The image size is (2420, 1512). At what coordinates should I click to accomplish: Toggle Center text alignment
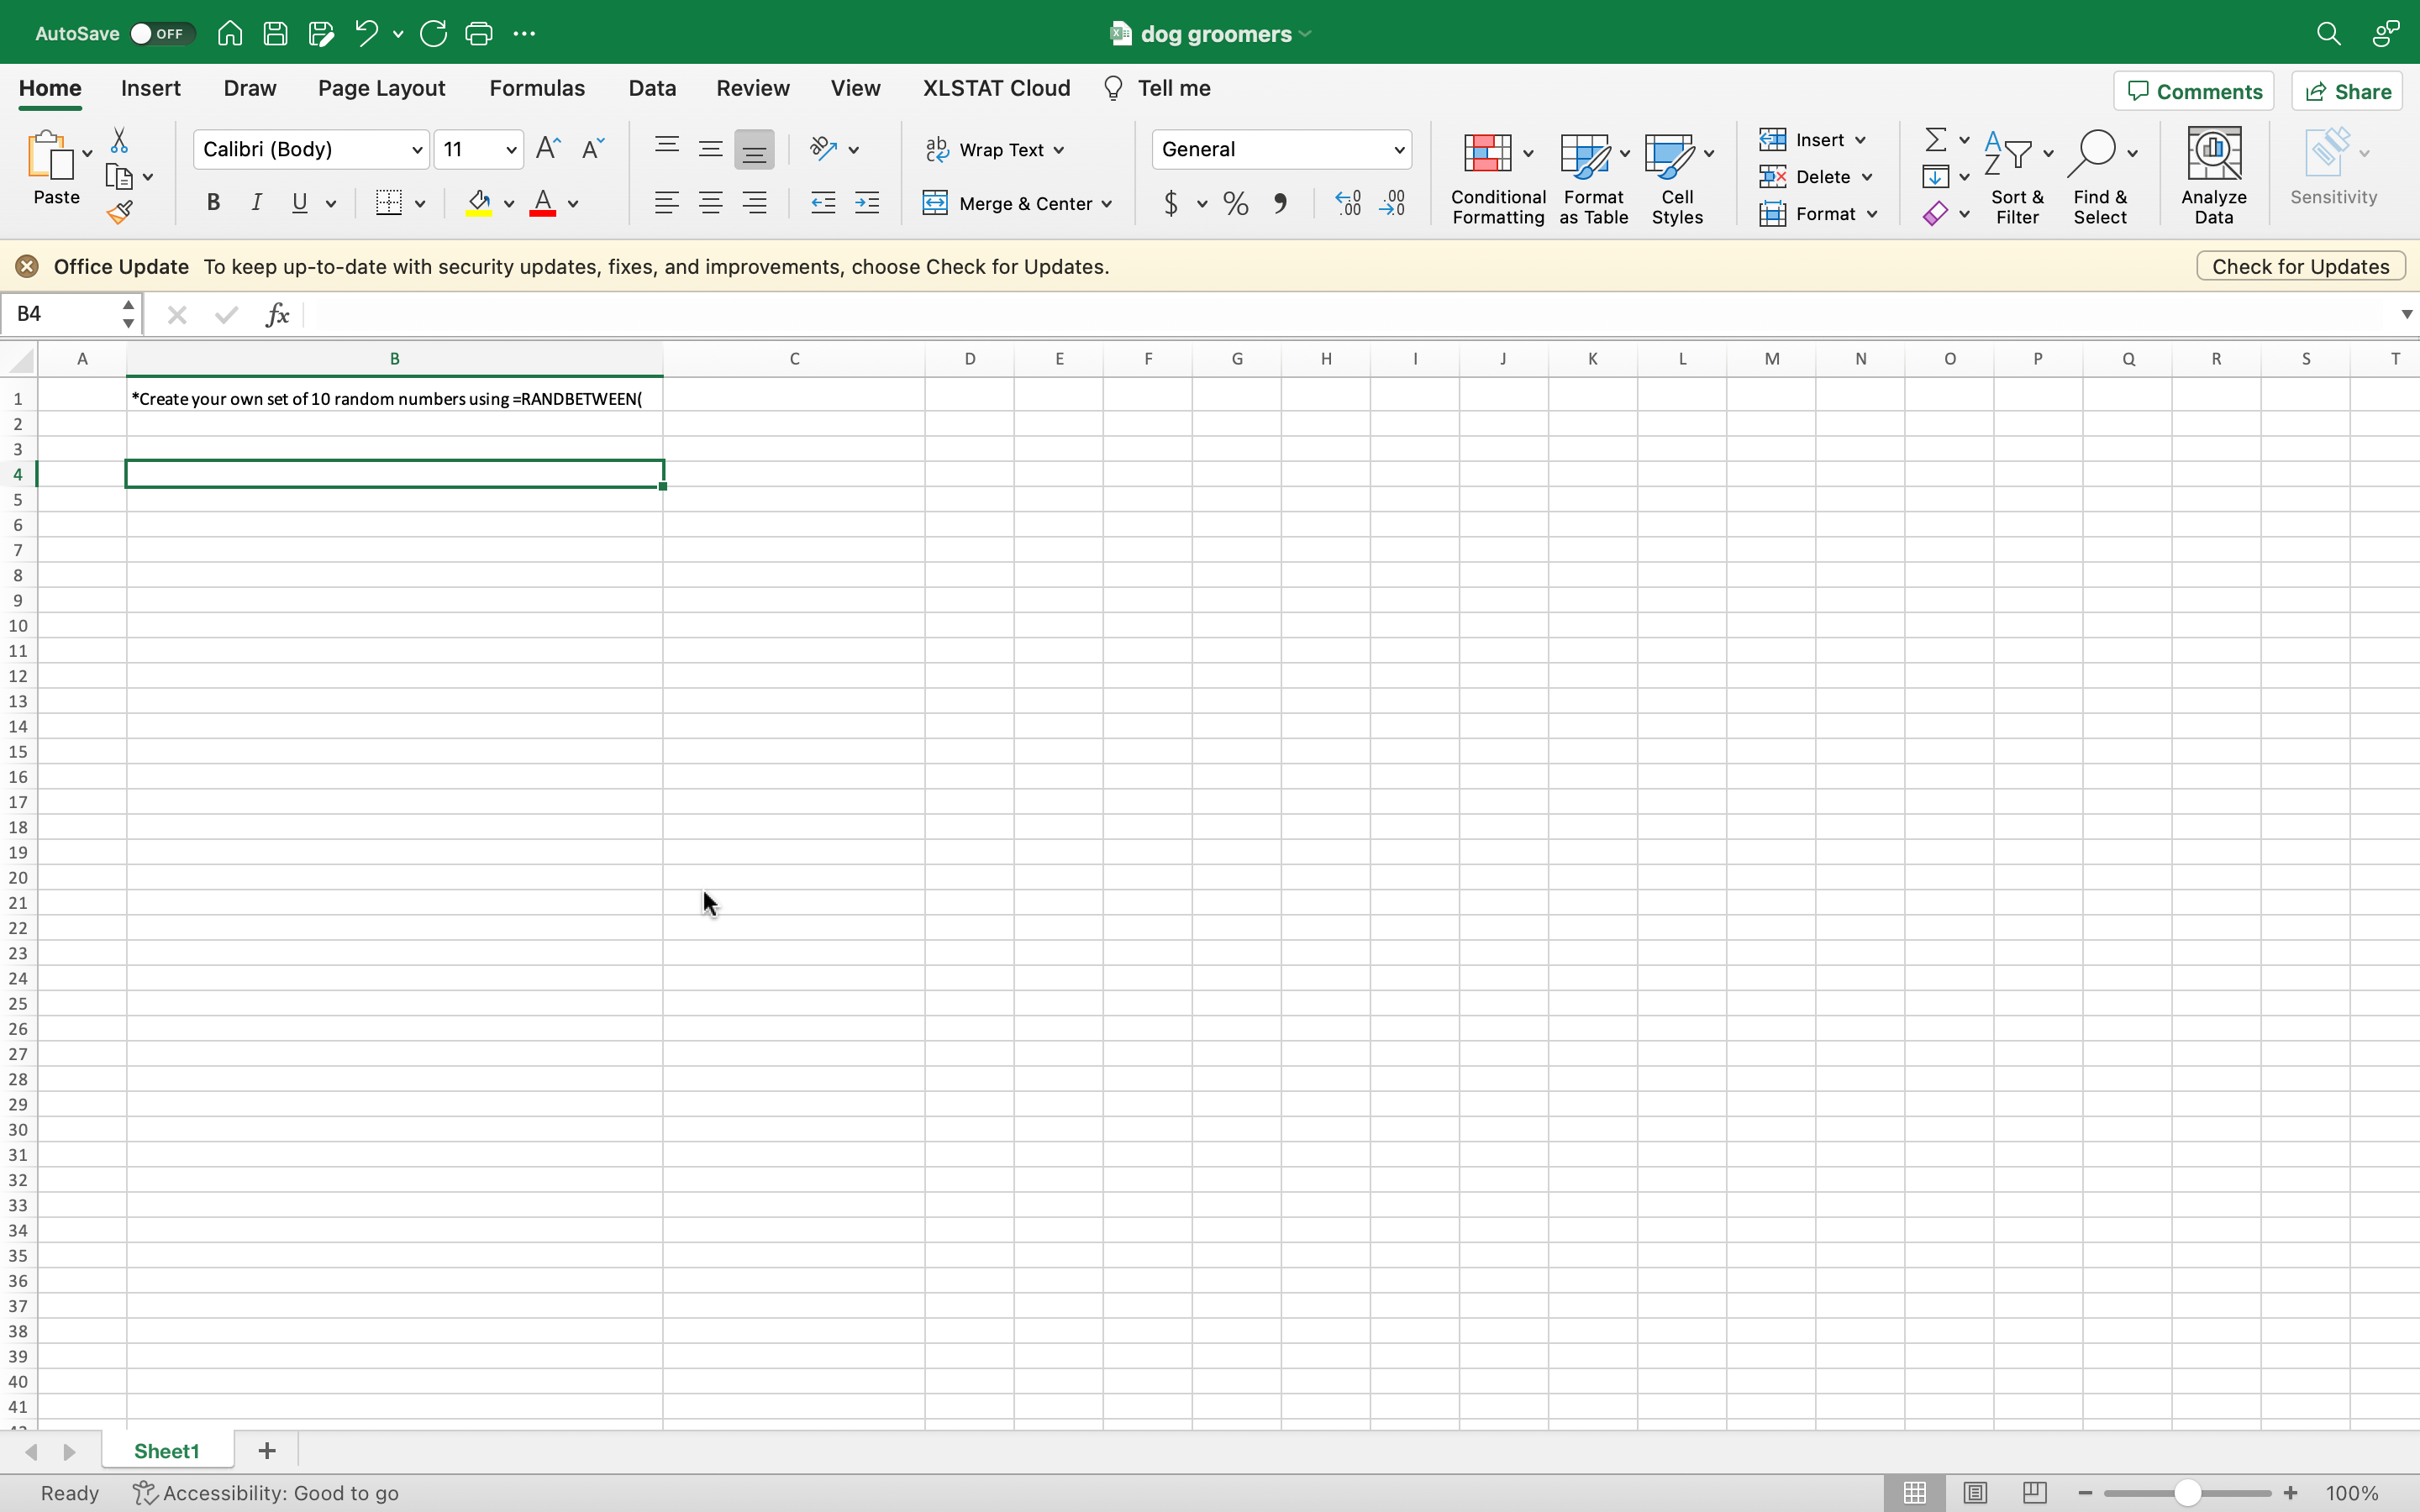[710, 204]
